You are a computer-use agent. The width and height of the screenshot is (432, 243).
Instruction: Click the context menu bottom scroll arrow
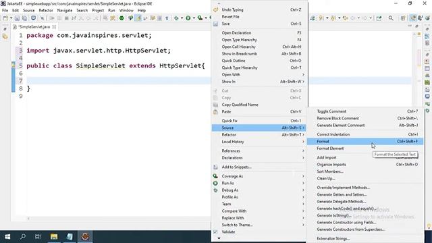219,238
